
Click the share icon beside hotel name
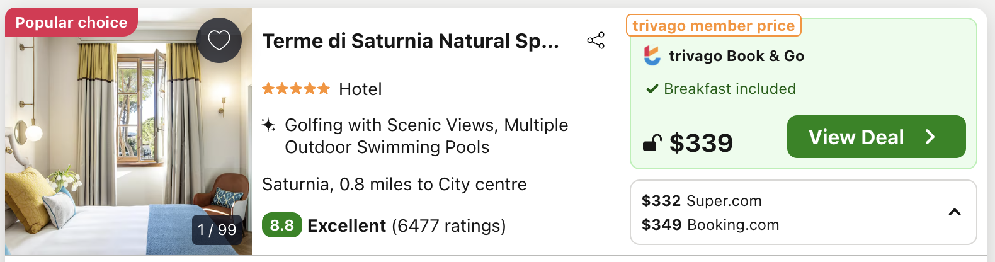[596, 40]
